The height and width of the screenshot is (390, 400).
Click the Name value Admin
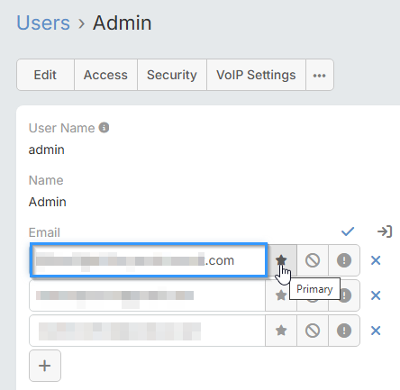(x=48, y=202)
